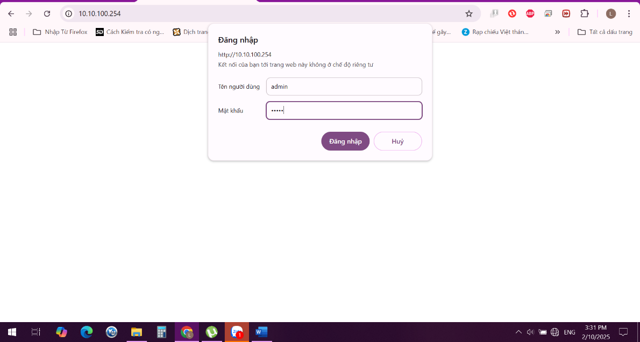Open the site information icon in address bar
640x342 pixels.
[69, 13]
